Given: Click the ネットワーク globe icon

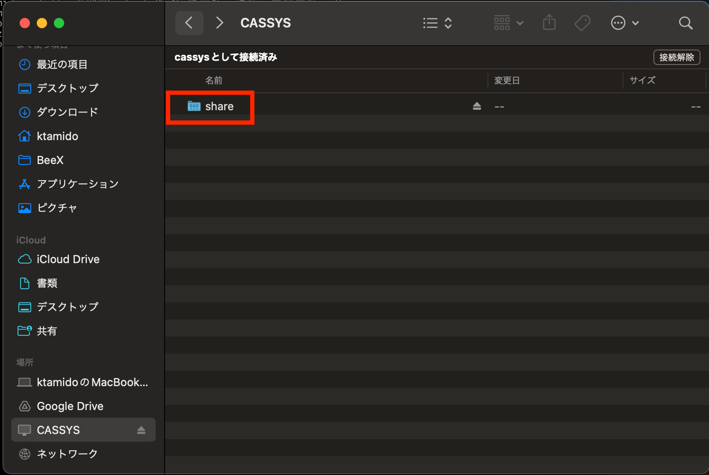Looking at the screenshot, I should point(25,454).
